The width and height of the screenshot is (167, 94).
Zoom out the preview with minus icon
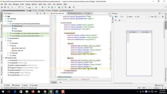149,17
